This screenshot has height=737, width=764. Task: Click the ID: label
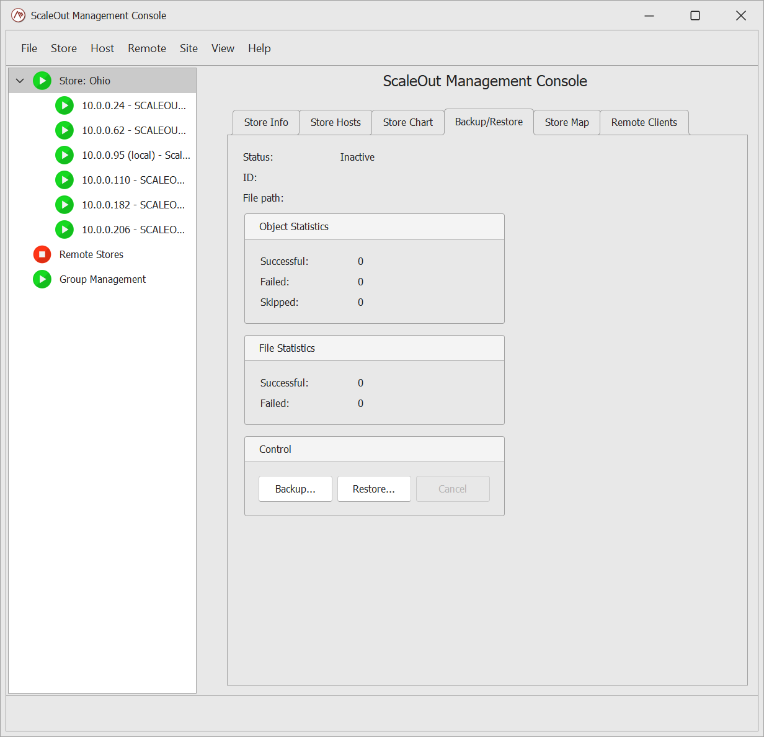250,178
